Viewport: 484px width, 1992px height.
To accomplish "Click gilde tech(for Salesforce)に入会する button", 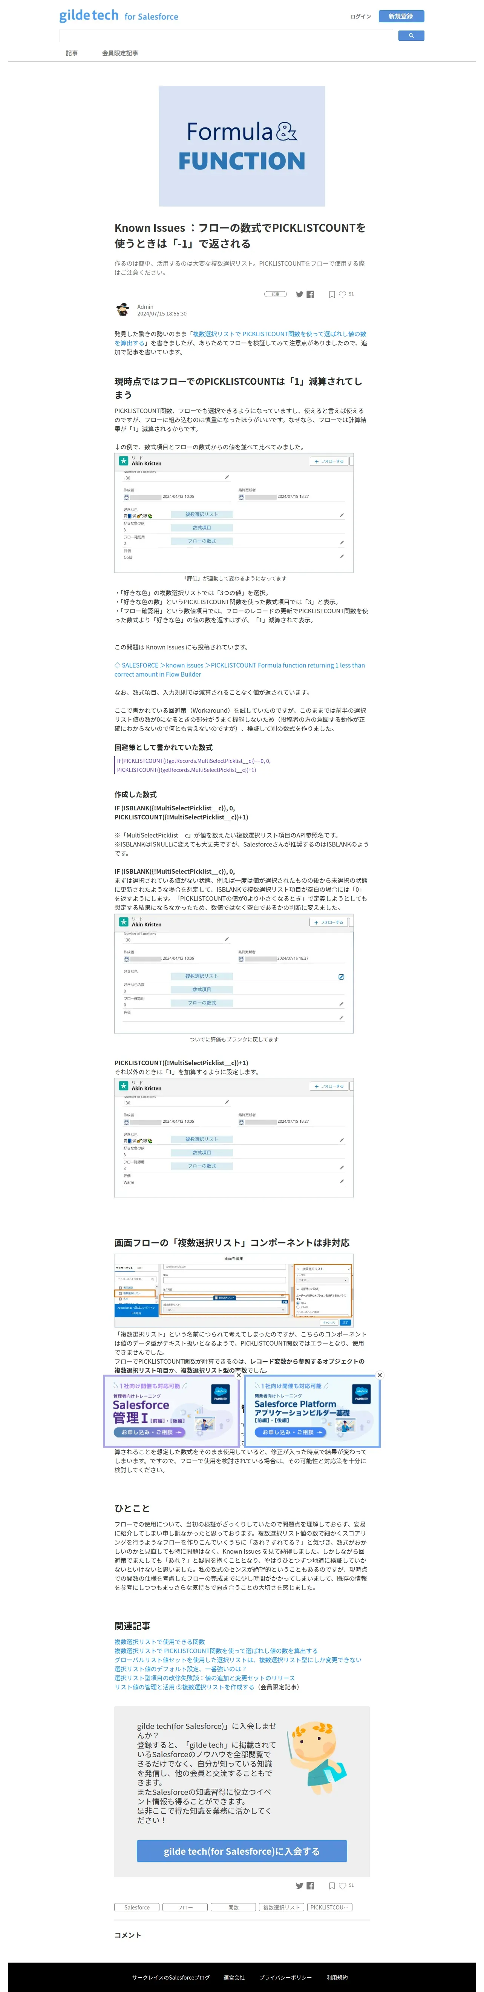I will tap(241, 1851).
